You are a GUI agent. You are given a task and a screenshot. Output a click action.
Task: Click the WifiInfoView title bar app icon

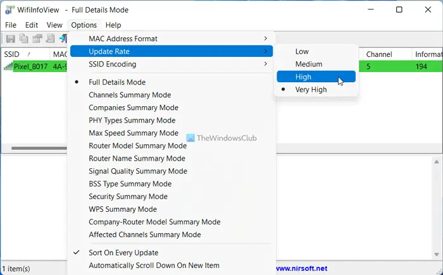pyautogui.click(x=9, y=9)
